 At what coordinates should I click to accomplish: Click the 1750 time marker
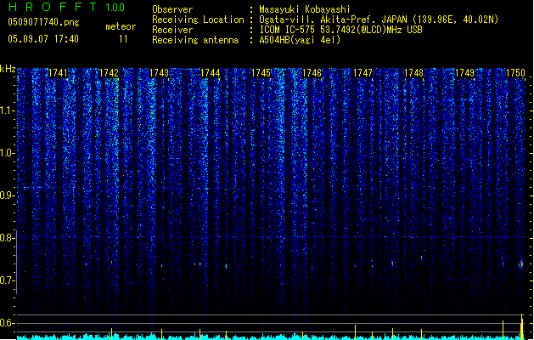pos(515,73)
